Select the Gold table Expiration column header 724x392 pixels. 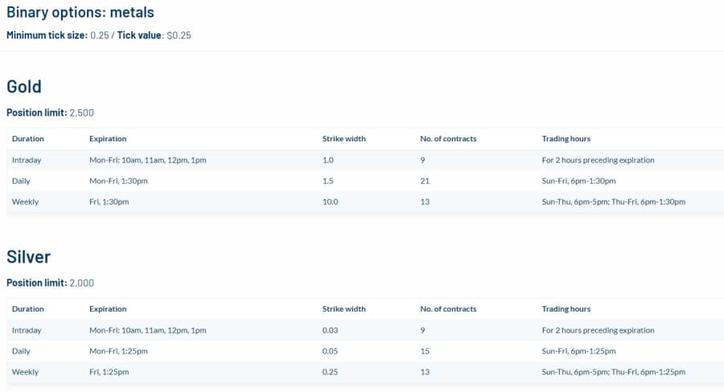click(x=108, y=139)
